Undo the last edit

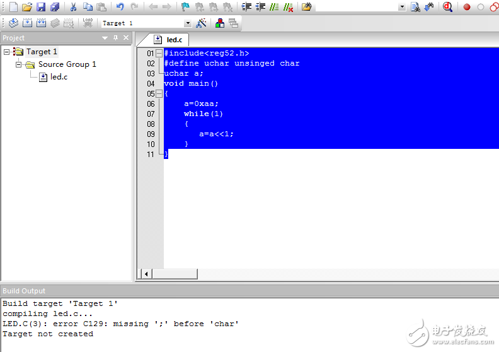(x=120, y=7)
